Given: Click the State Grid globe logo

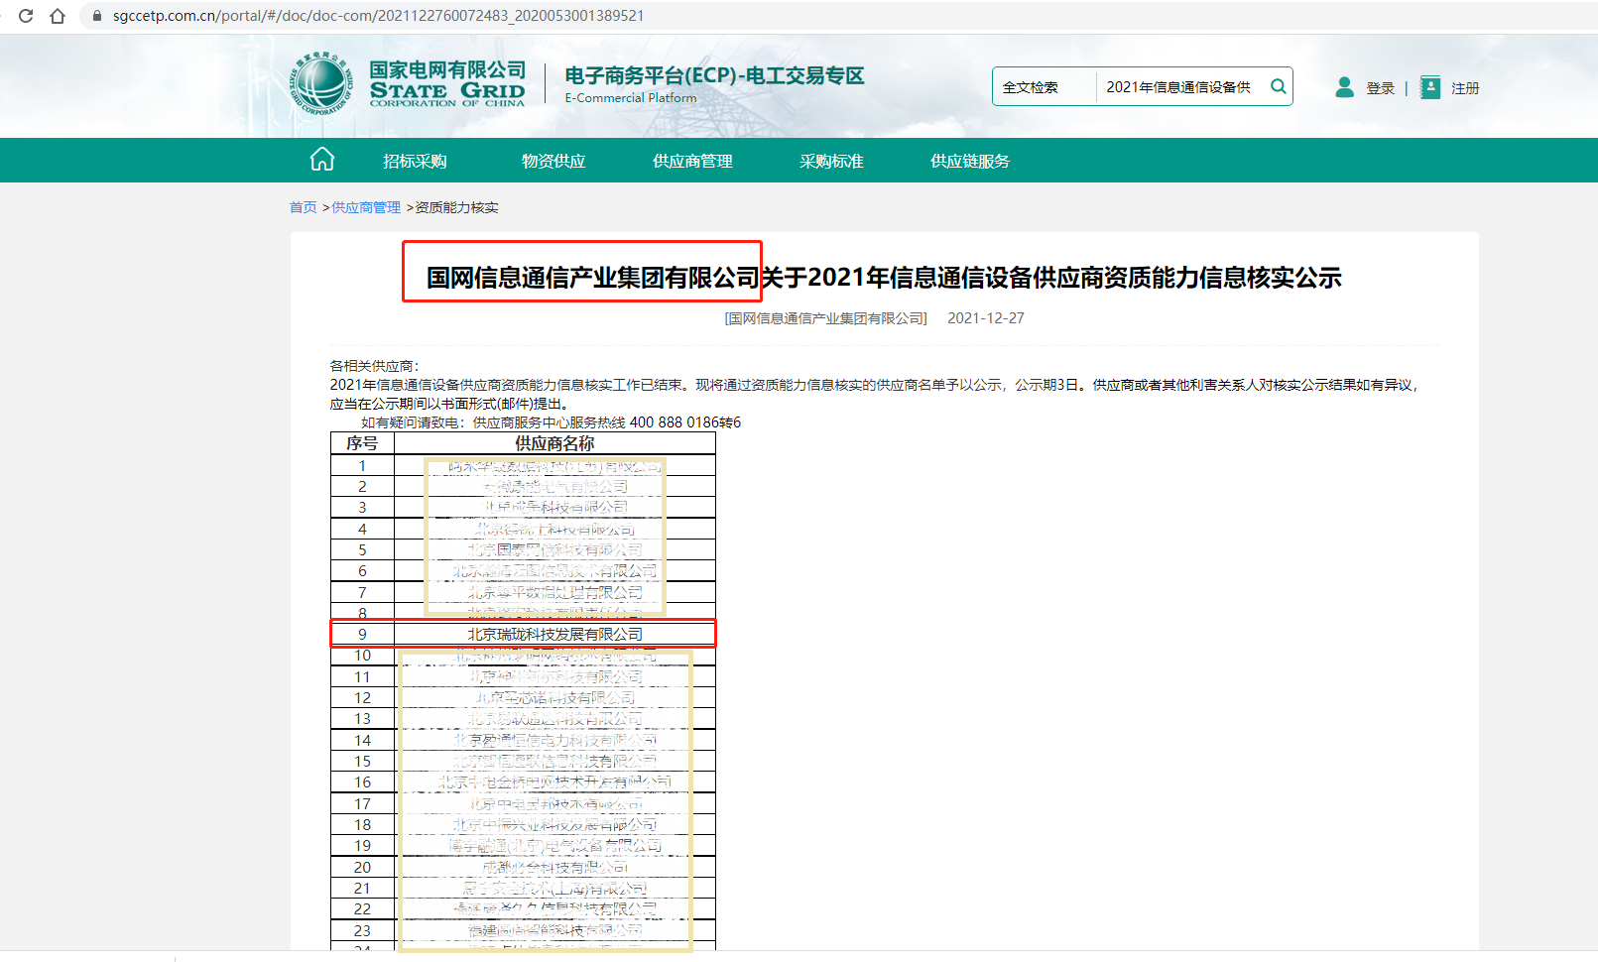Looking at the screenshot, I should coord(320,84).
